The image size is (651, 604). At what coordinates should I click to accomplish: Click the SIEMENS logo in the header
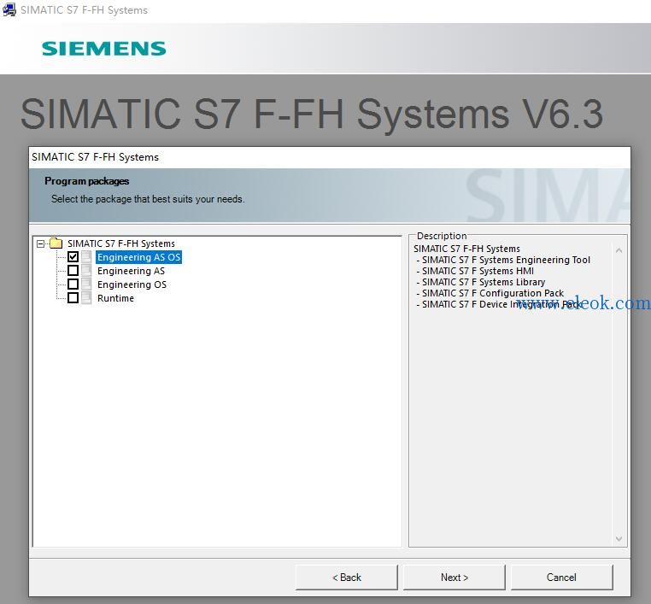click(103, 49)
